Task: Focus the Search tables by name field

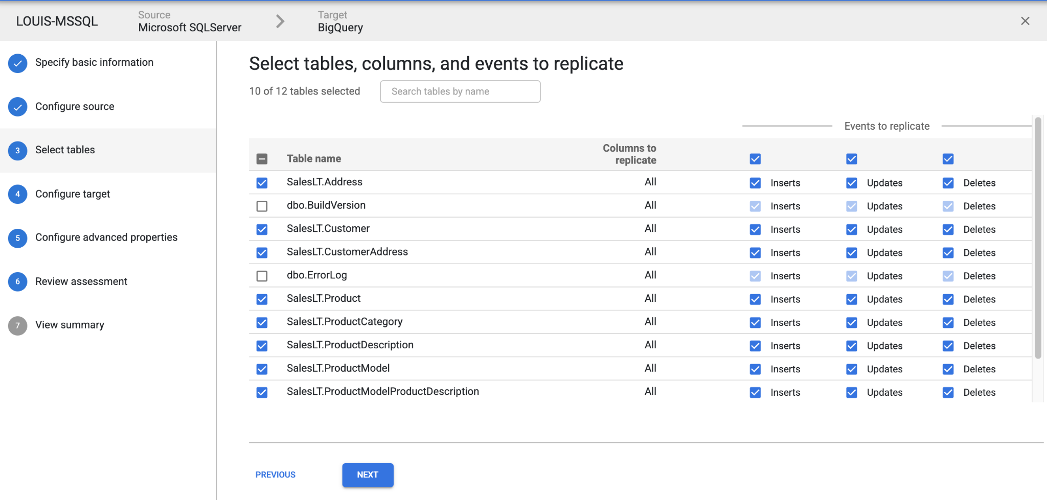Action: (x=460, y=91)
